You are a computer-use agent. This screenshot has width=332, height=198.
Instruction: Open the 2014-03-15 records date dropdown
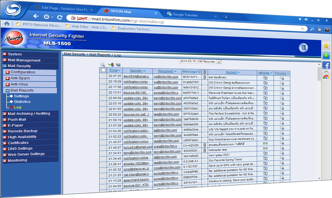pos(200,61)
